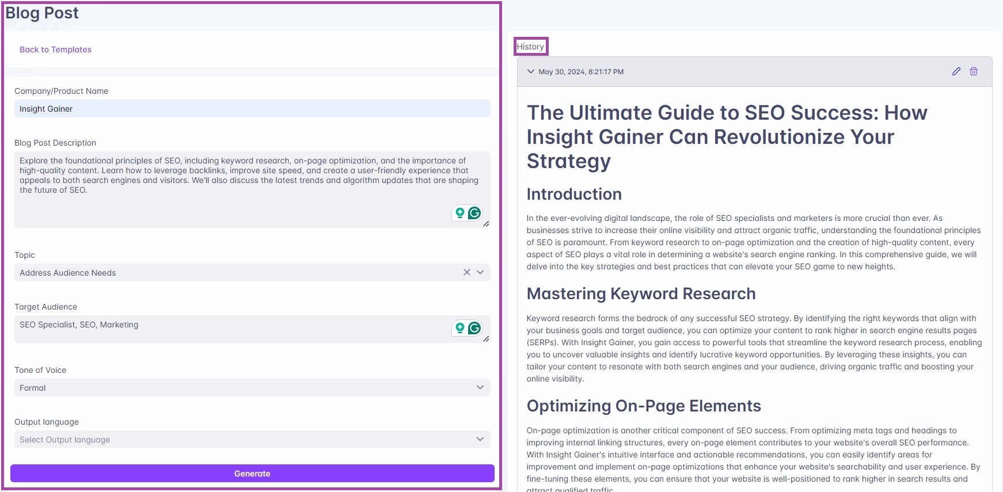Screen dimensions: 1003x492
Task: Click the Tone of Voice label
Action: (x=40, y=370)
